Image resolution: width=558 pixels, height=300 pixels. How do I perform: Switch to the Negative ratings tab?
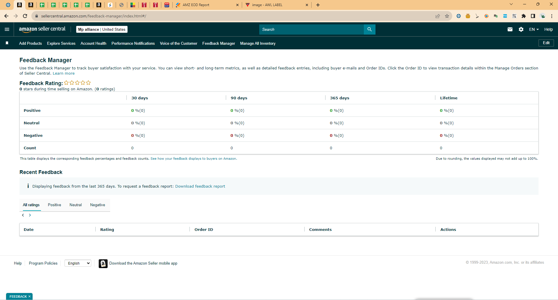click(x=98, y=205)
